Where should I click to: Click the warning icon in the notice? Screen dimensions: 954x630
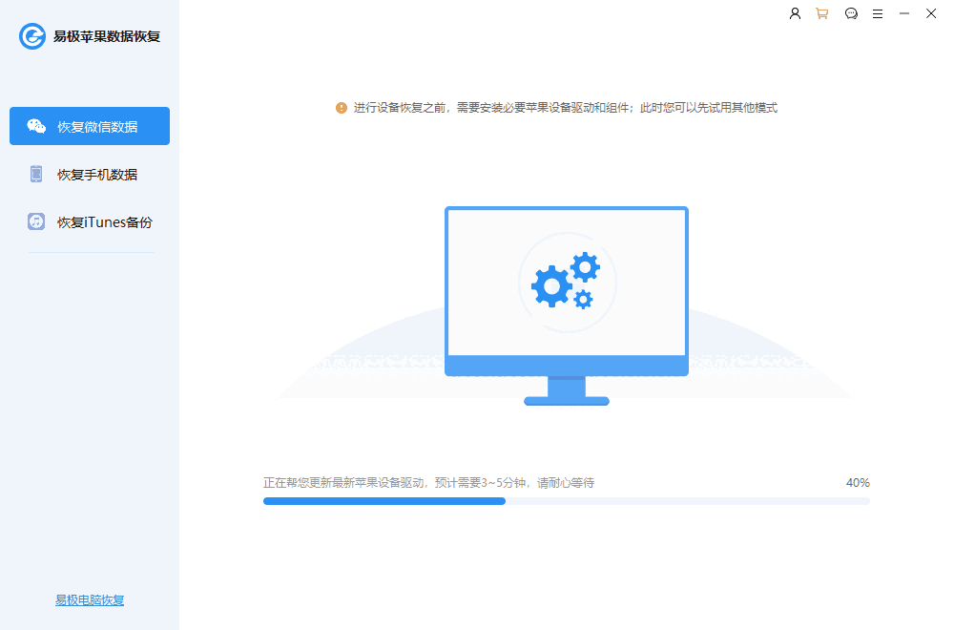pos(341,108)
